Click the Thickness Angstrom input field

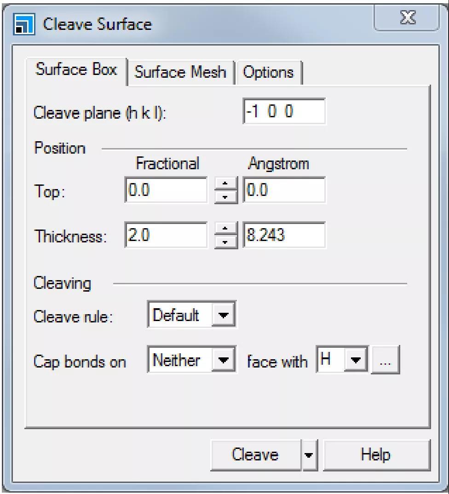(x=284, y=236)
